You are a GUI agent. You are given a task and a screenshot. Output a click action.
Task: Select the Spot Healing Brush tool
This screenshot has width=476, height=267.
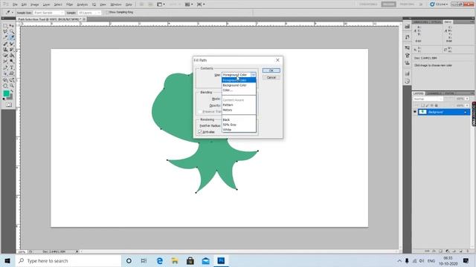5,44
